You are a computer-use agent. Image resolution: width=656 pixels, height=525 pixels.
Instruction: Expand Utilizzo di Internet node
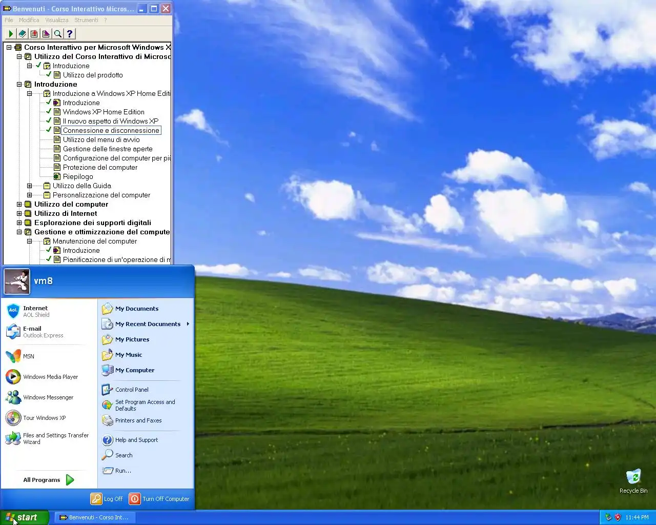[19, 213]
